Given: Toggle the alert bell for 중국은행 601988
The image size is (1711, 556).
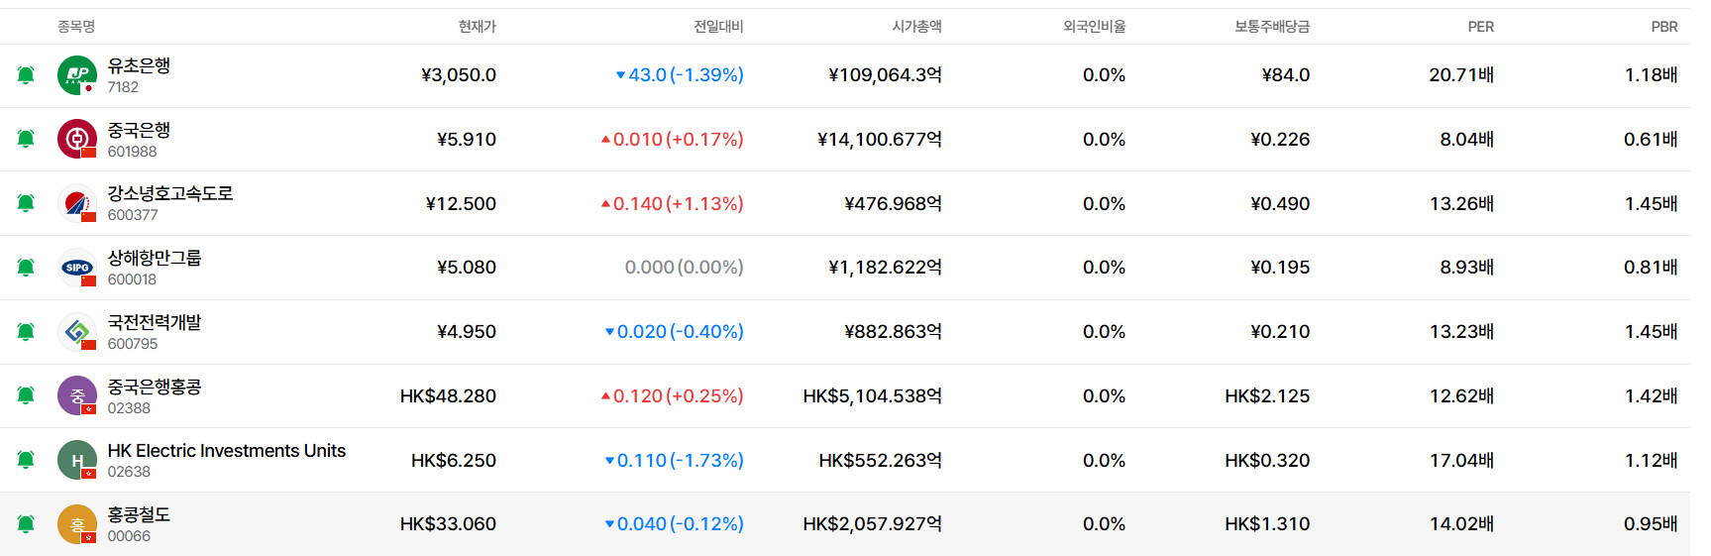Looking at the screenshot, I should [26, 139].
